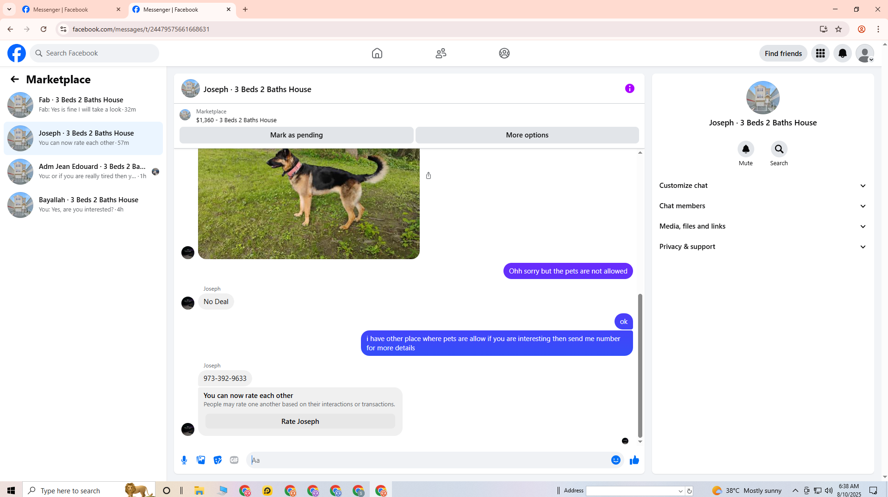Open File Explorer from the taskbar
This screenshot has width=888, height=497.
tap(199, 491)
